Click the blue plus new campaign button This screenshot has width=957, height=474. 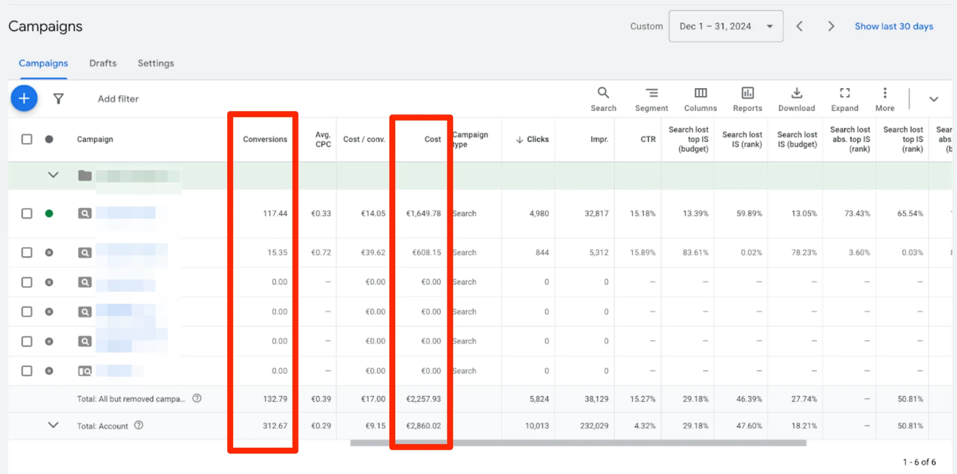24,99
